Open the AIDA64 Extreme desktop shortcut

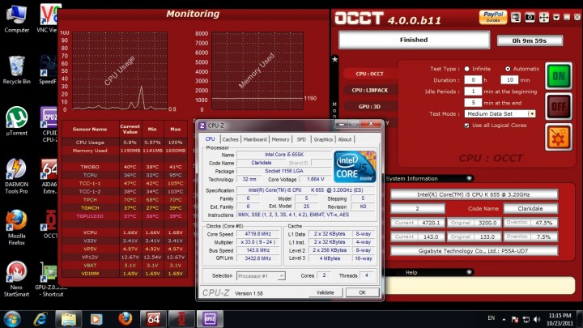[49, 176]
